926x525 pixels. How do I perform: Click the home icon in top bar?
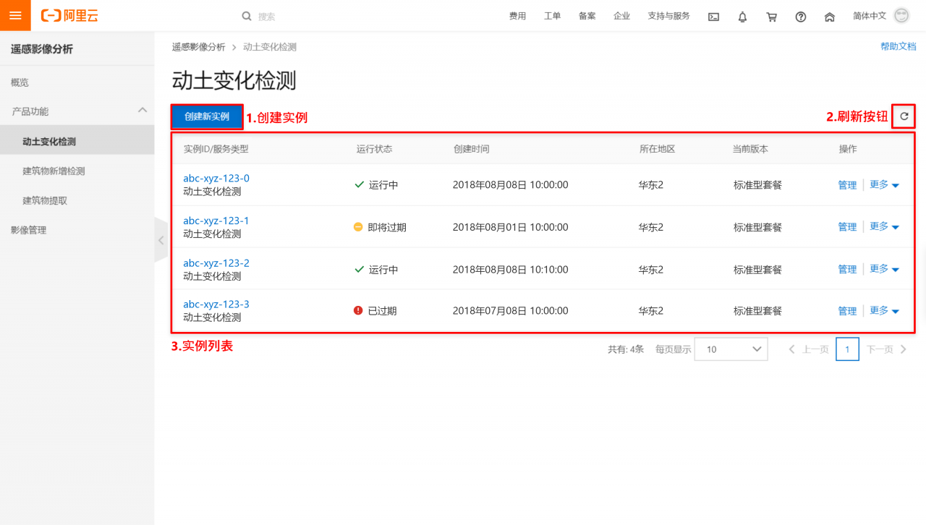(x=830, y=17)
